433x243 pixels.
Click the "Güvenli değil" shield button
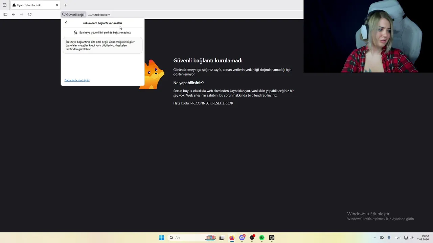(73, 15)
